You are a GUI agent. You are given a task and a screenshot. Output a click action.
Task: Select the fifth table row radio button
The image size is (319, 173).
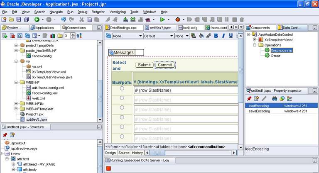coord(122,127)
